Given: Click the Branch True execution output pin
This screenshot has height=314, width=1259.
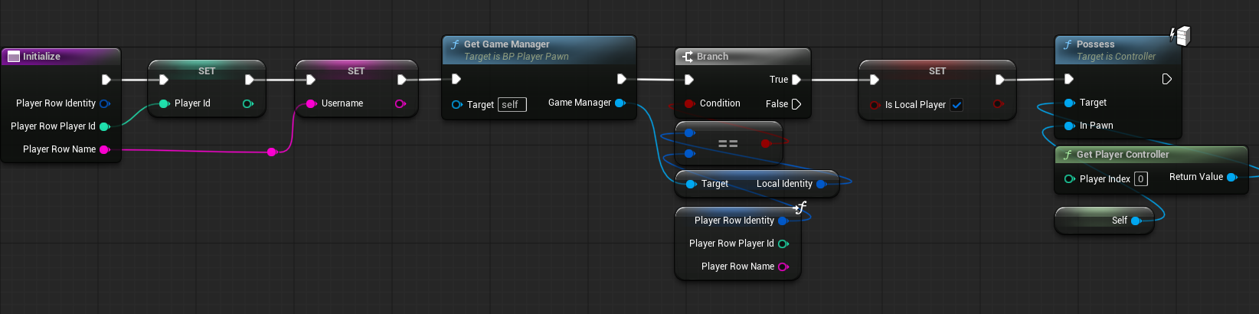Looking at the screenshot, I should (796, 80).
